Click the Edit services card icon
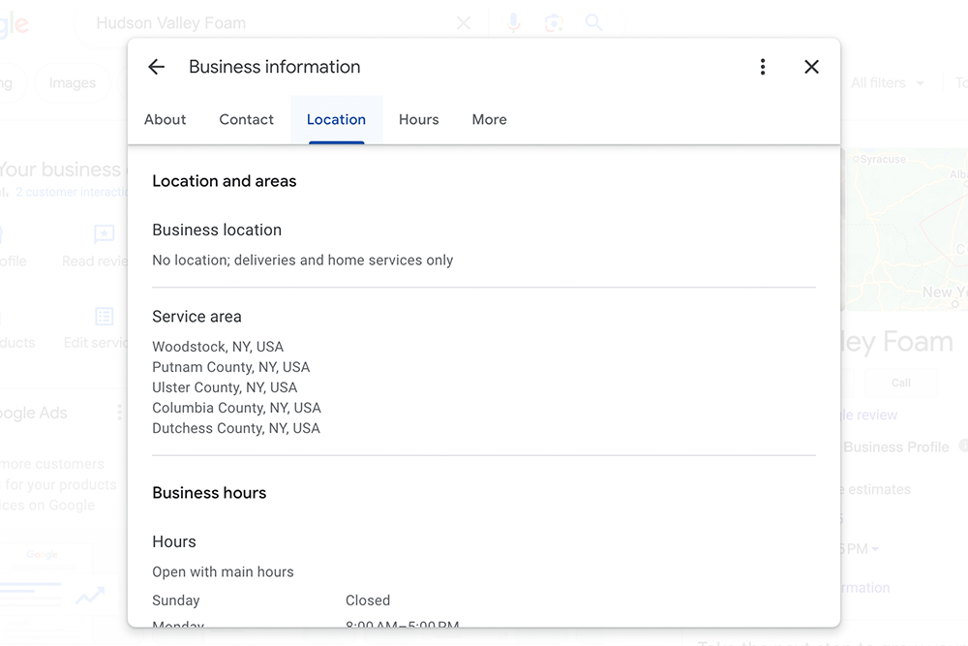 tap(104, 317)
